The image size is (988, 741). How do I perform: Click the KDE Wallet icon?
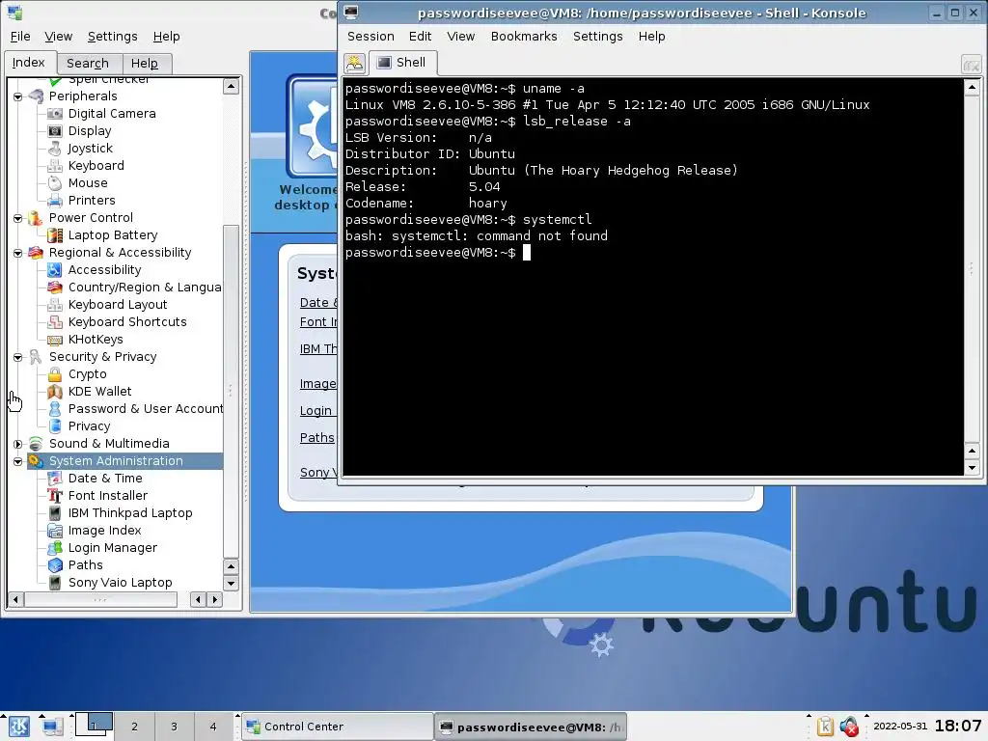[x=55, y=392]
